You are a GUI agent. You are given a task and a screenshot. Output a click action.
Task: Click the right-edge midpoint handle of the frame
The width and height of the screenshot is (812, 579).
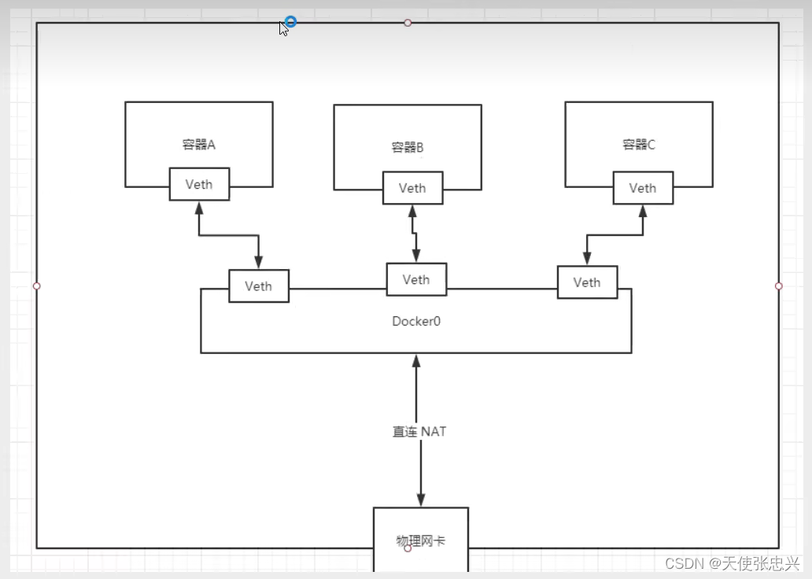tap(779, 286)
